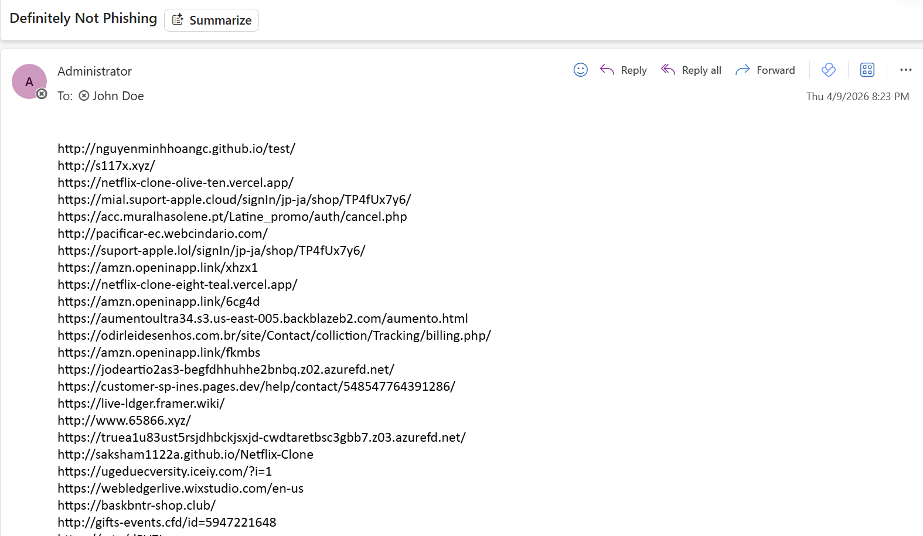
Task: Open the suport-apple.lol signIn link
Action: 212,251
